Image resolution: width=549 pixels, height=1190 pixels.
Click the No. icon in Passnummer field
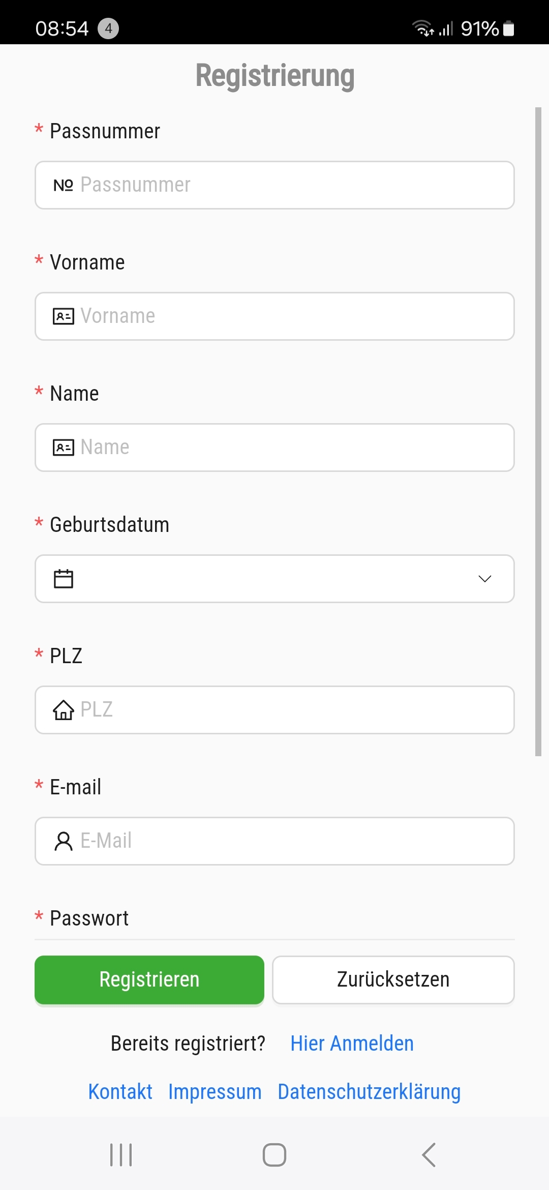click(x=64, y=185)
